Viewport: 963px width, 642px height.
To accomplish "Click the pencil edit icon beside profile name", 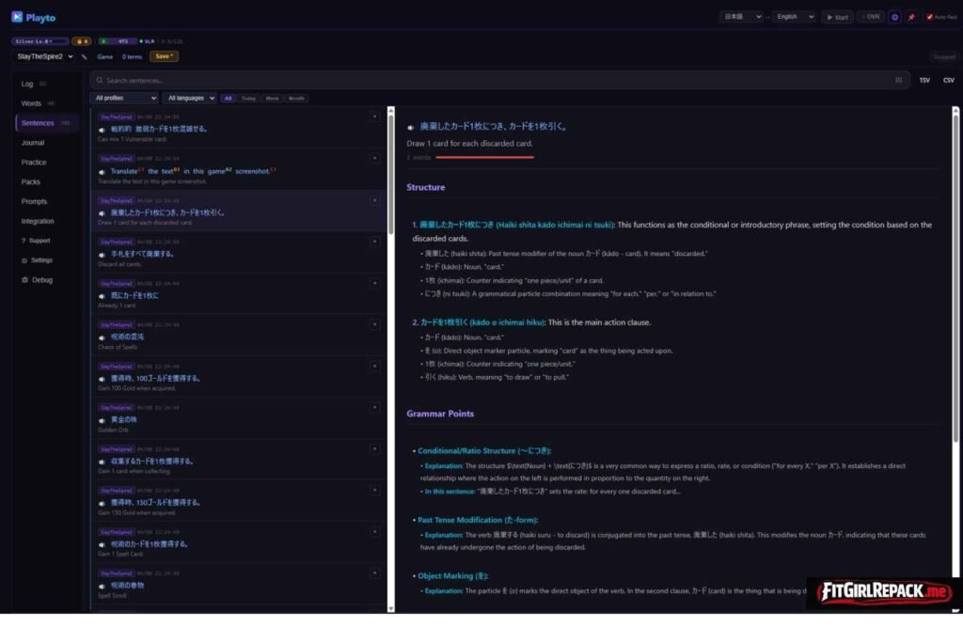I will click(x=85, y=56).
